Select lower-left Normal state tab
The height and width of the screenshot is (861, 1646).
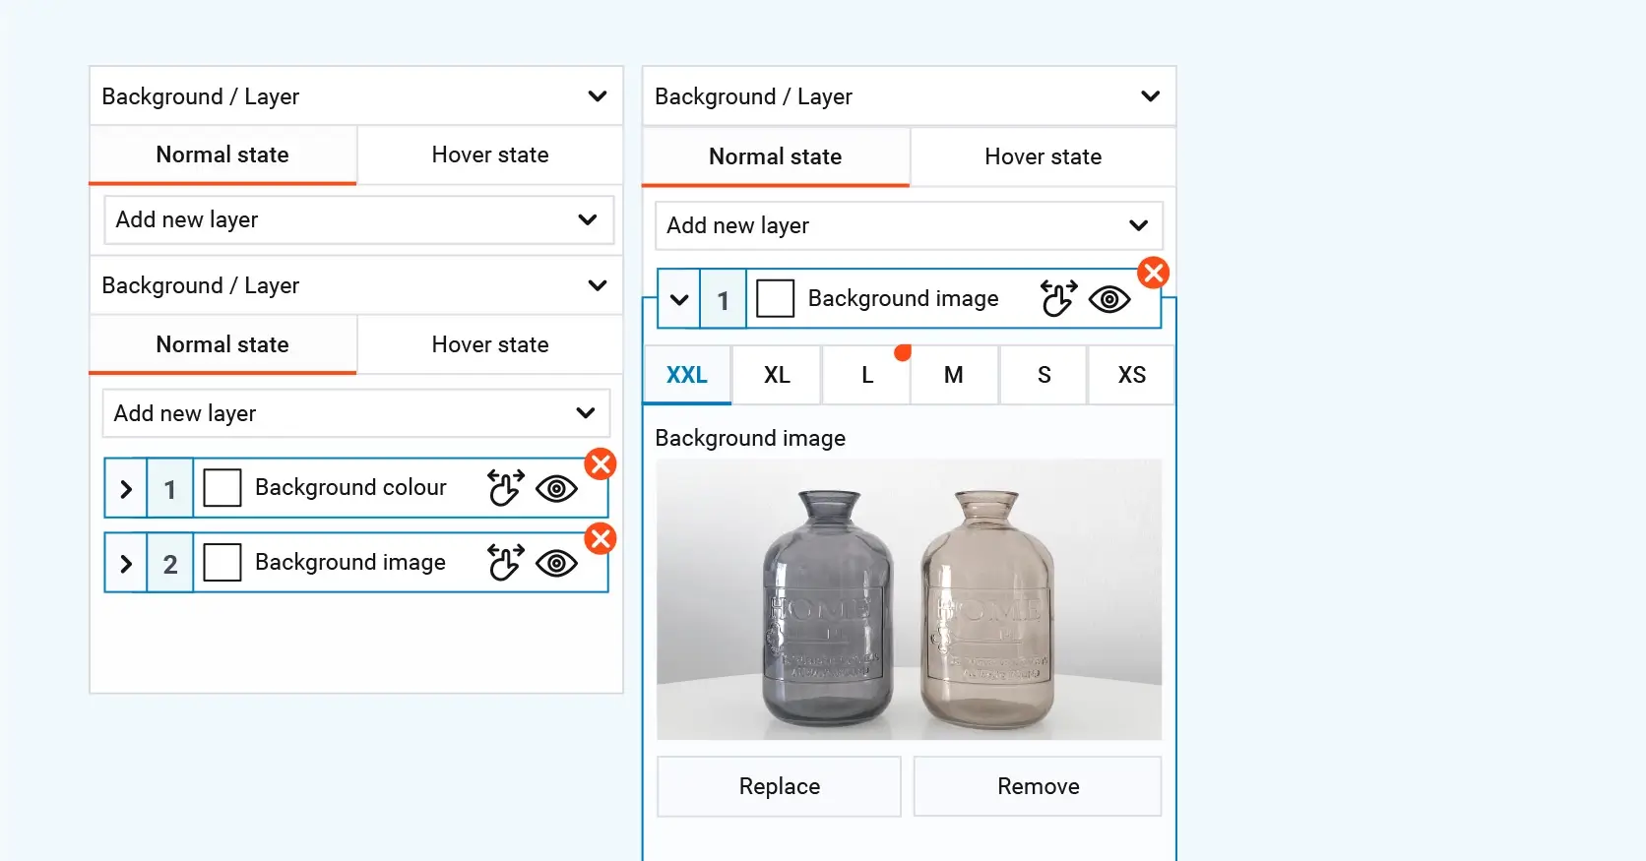[222, 345]
